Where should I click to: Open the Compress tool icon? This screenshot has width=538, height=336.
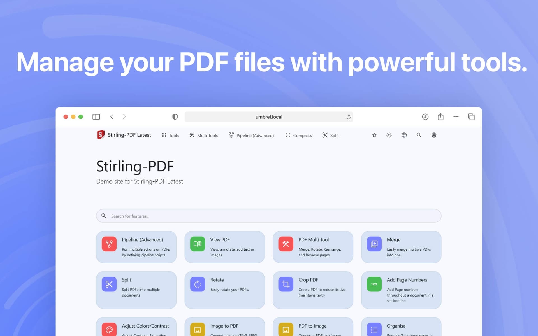coord(288,135)
